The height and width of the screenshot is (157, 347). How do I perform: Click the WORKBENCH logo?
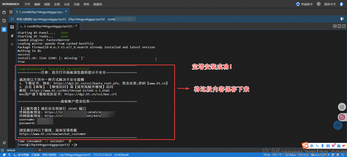pos(11,4)
